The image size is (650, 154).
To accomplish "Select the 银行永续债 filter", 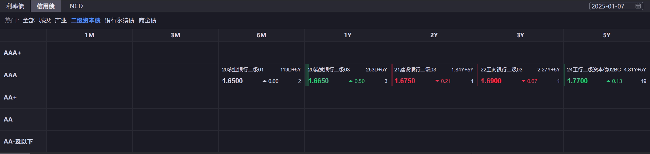I will coord(120,20).
